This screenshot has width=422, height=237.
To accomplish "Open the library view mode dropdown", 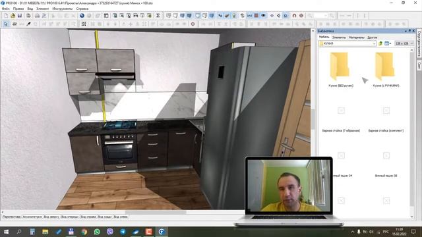I will click(x=388, y=43).
